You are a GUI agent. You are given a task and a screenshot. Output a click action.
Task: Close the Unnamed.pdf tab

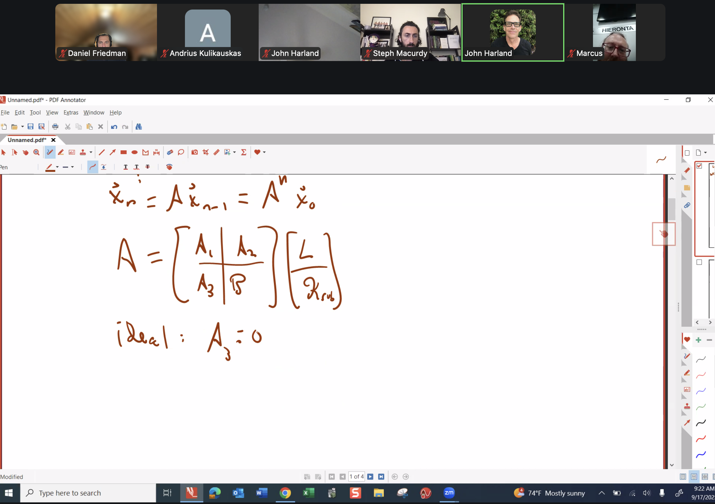[53, 140]
